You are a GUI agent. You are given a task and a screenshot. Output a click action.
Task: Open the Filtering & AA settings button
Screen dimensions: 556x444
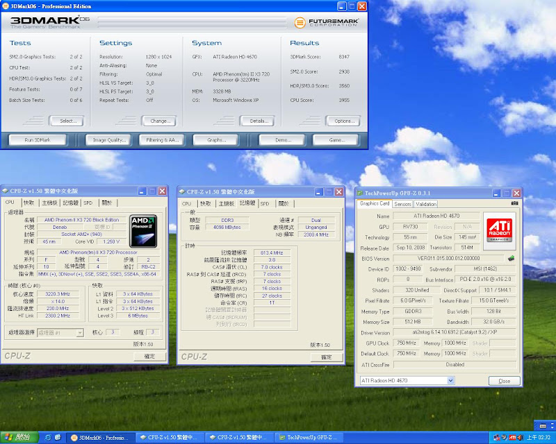163,139
